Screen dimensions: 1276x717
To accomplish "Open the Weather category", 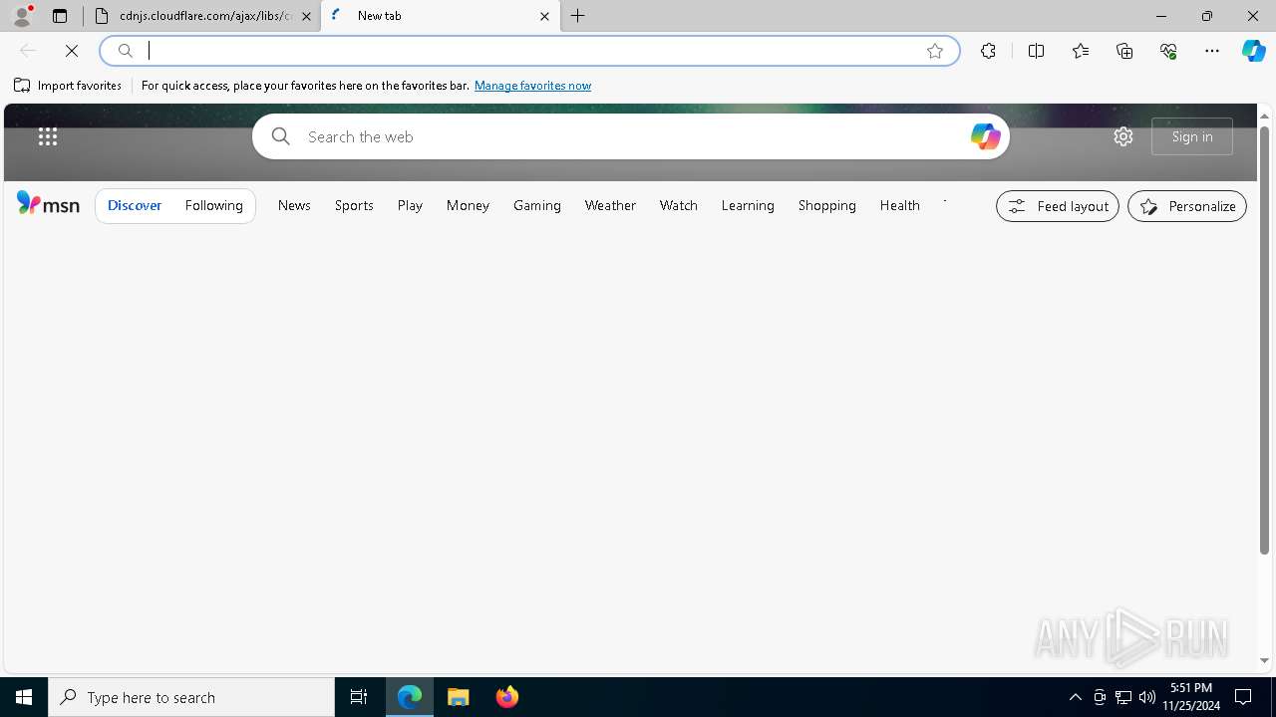I will (x=610, y=205).
